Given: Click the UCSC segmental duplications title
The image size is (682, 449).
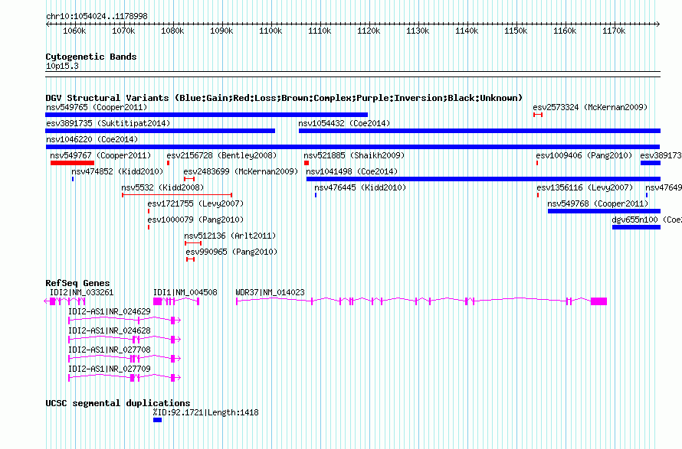Looking at the screenshot, I should [x=118, y=403].
